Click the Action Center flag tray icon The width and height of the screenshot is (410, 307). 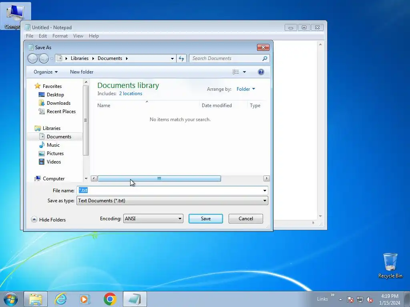click(x=350, y=299)
